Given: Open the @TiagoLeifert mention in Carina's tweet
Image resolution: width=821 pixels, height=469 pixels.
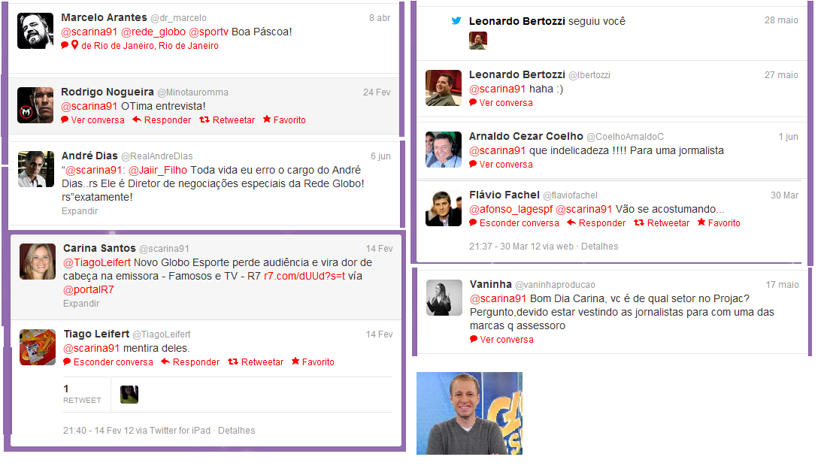Looking at the screenshot, I should point(97,262).
